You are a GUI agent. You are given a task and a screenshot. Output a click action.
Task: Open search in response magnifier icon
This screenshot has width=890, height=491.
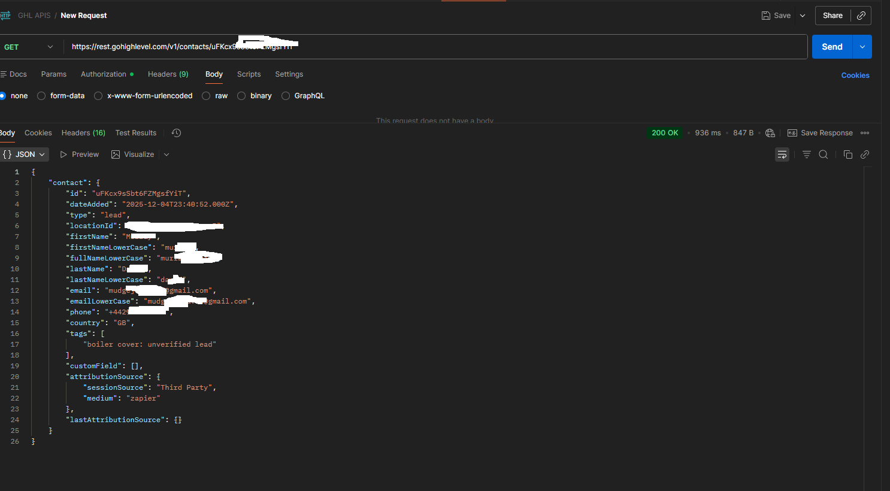(x=824, y=154)
